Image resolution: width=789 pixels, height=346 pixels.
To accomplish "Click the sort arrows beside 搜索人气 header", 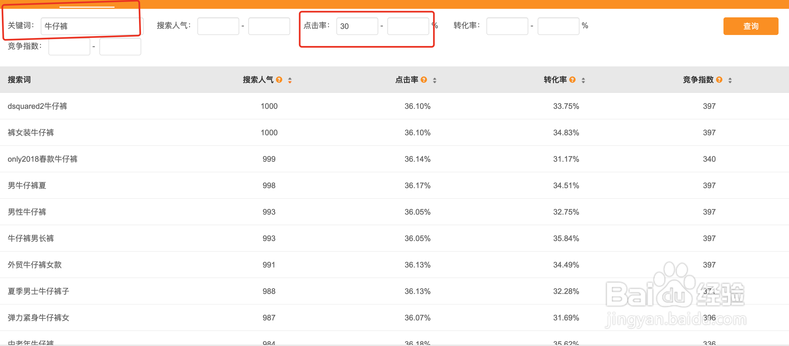I will pyautogui.click(x=290, y=80).
